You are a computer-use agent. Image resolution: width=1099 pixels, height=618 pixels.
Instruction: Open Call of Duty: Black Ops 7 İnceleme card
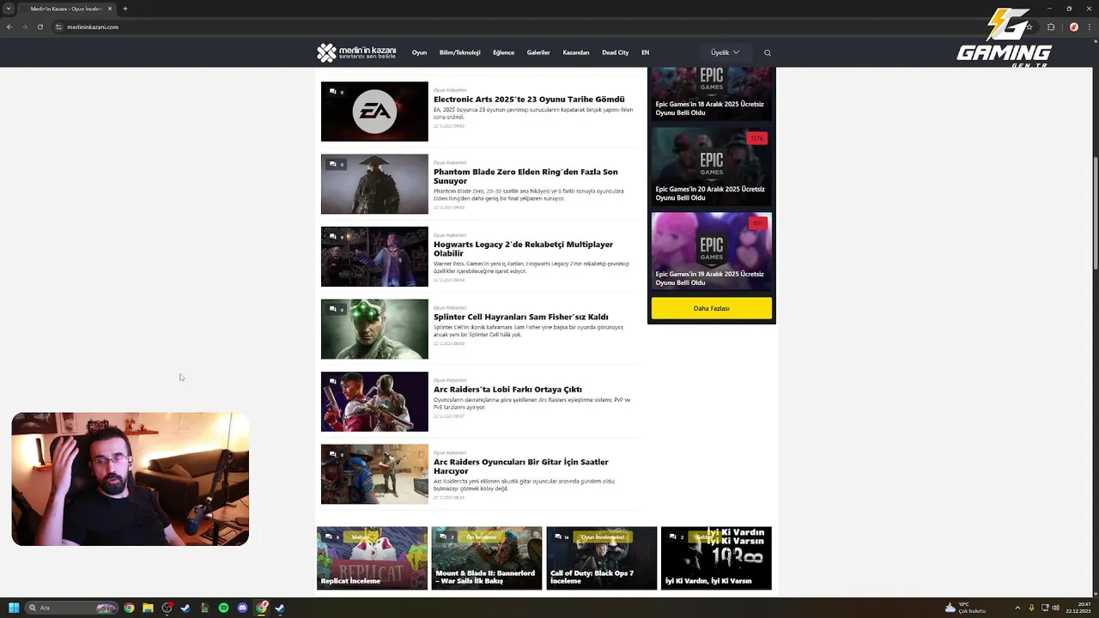click(601, 558)
